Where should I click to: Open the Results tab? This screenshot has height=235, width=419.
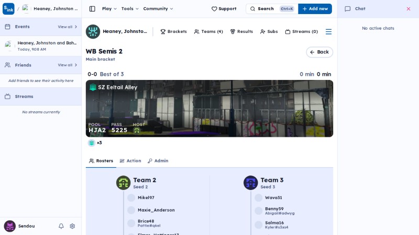(x=241, y=32)
